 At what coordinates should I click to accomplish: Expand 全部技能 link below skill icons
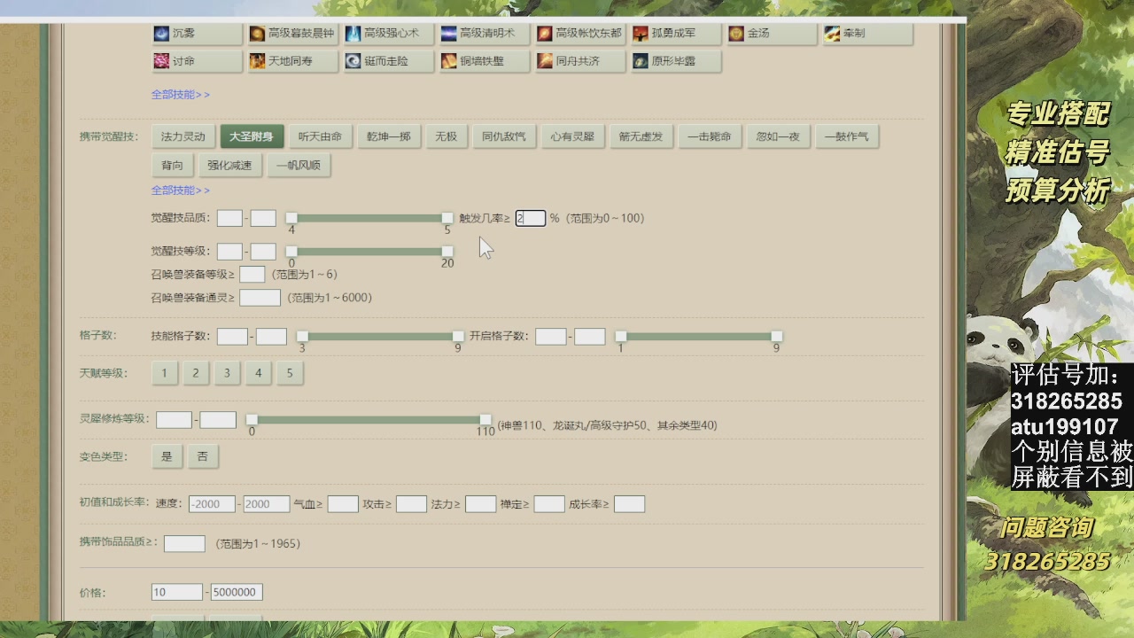(181, 94)
